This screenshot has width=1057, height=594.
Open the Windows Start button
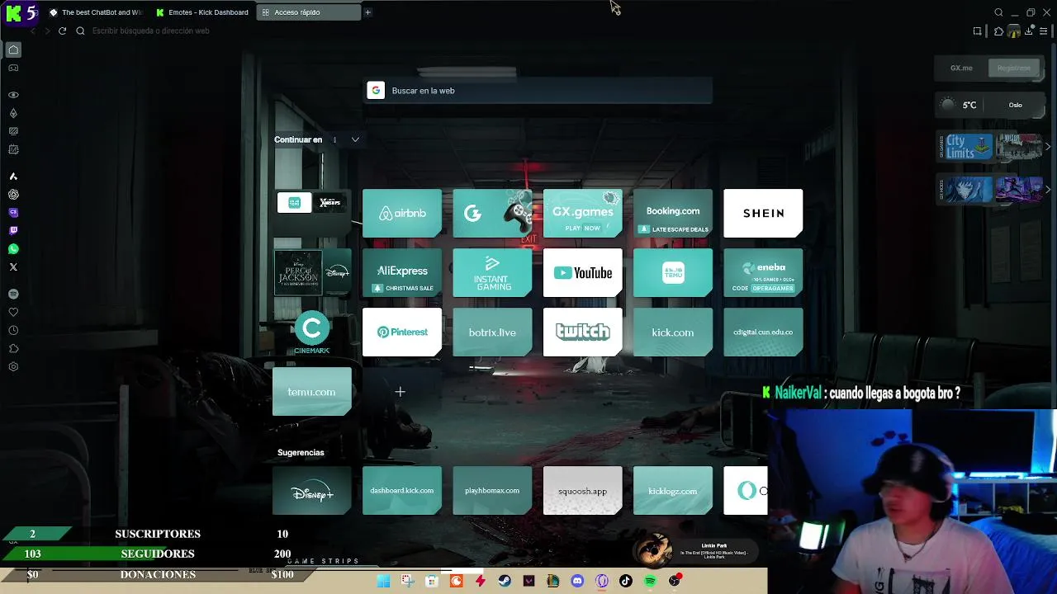(383, 581)
